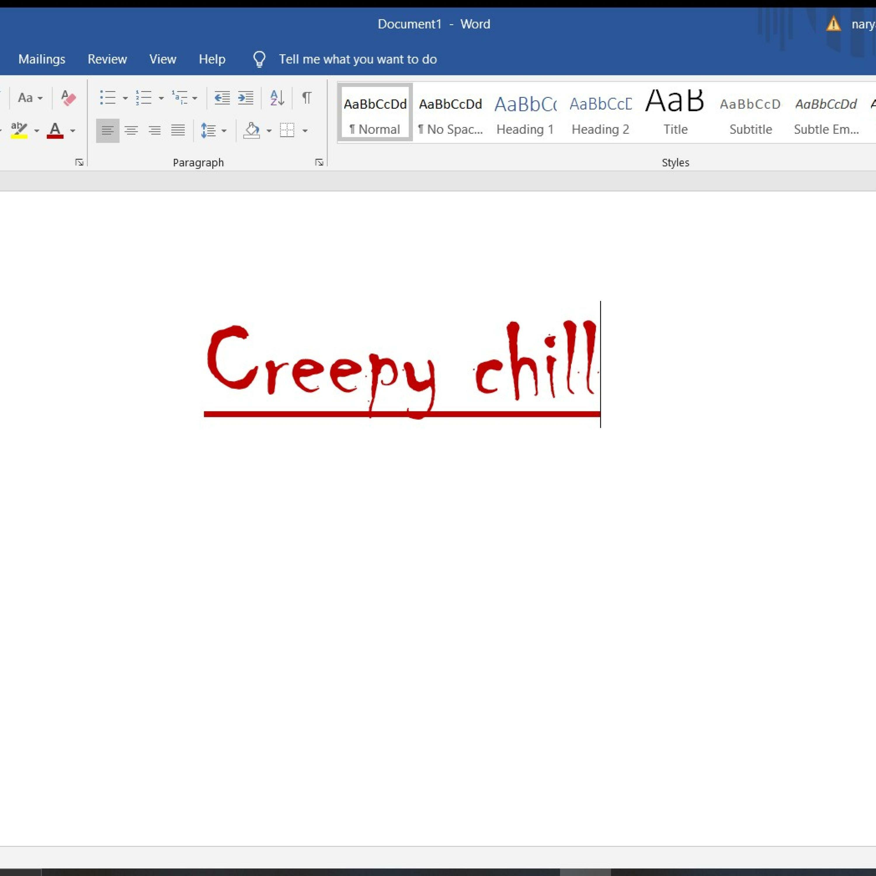876x876 pixels.
Task: Open the borders dropdown arrow
Action: 305,131
